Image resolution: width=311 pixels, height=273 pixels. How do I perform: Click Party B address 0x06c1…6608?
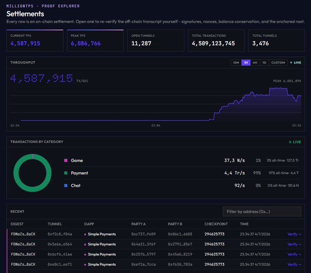(x=180, y=234)
